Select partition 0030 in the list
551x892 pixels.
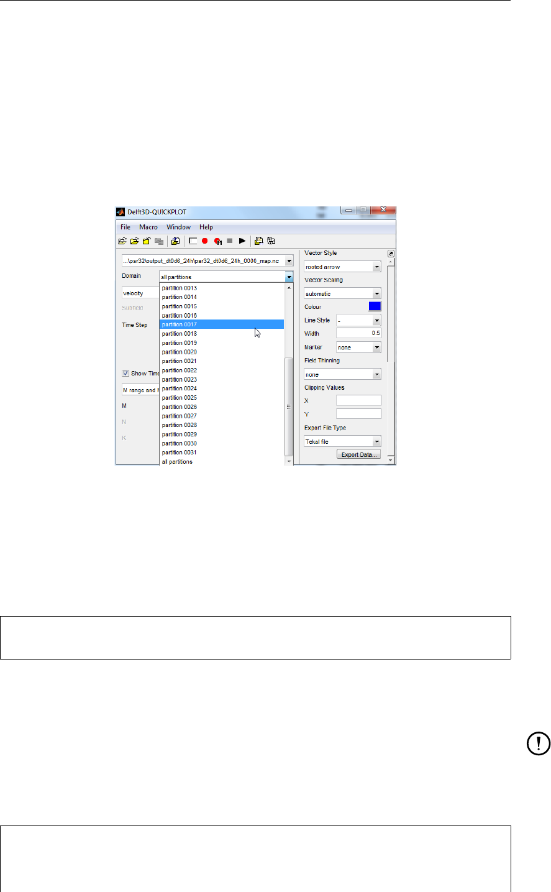tap(222, 443)
